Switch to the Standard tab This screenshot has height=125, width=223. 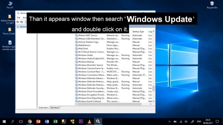click(54, 108)
